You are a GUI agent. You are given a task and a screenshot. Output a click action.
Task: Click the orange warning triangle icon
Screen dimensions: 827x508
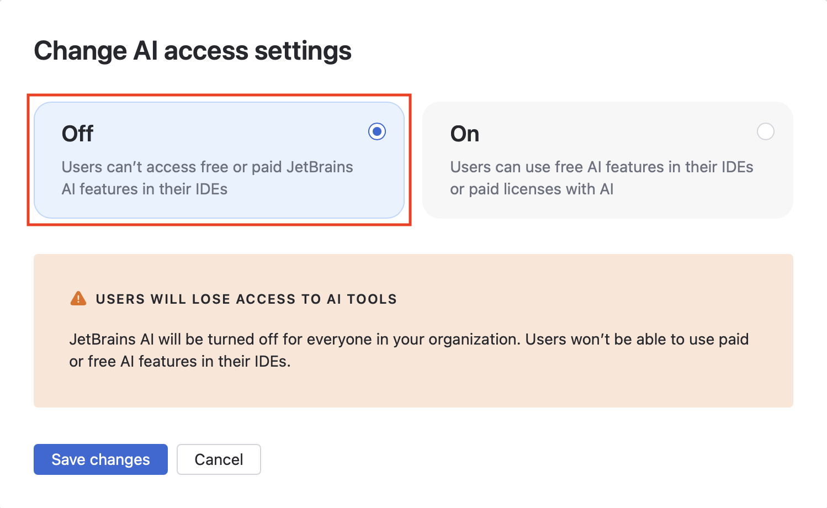click(78, 299)
